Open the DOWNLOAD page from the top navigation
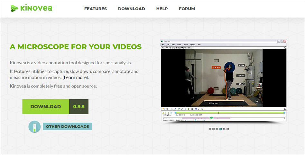This screenshot has height=155, width=305. coord(132,9)
